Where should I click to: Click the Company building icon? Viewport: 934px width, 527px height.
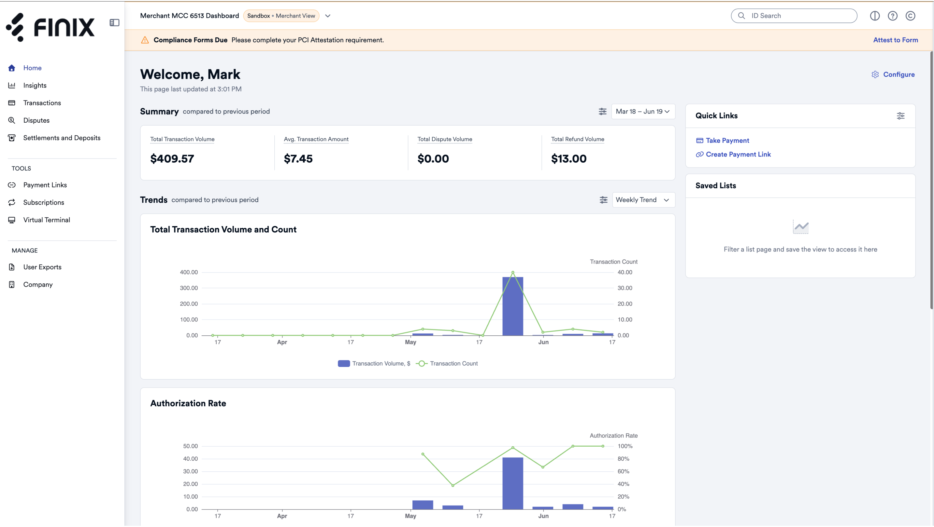12,285
